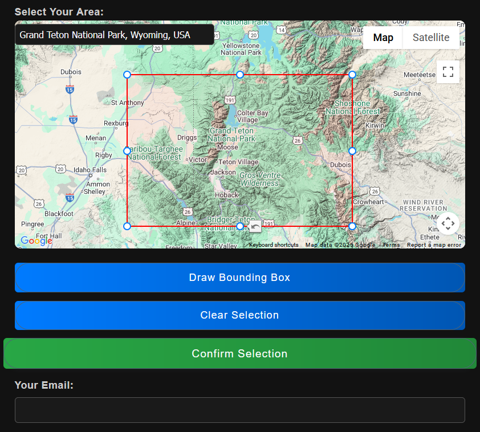The image size is (480, 432).
Task: Click the Pingree town label
Action: click(x=32, y=224)
